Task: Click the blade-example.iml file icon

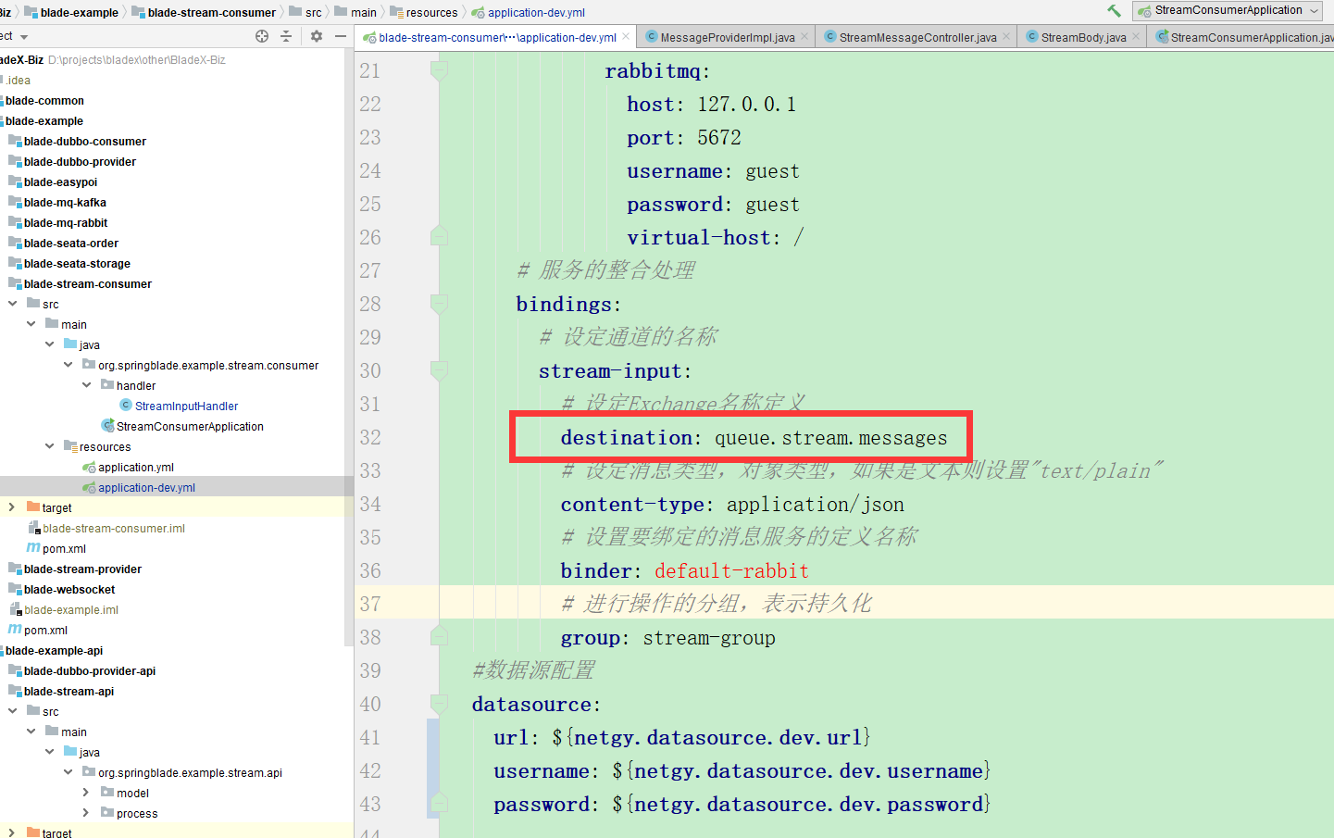Action: pyautogui.click(x=15, y=609)
